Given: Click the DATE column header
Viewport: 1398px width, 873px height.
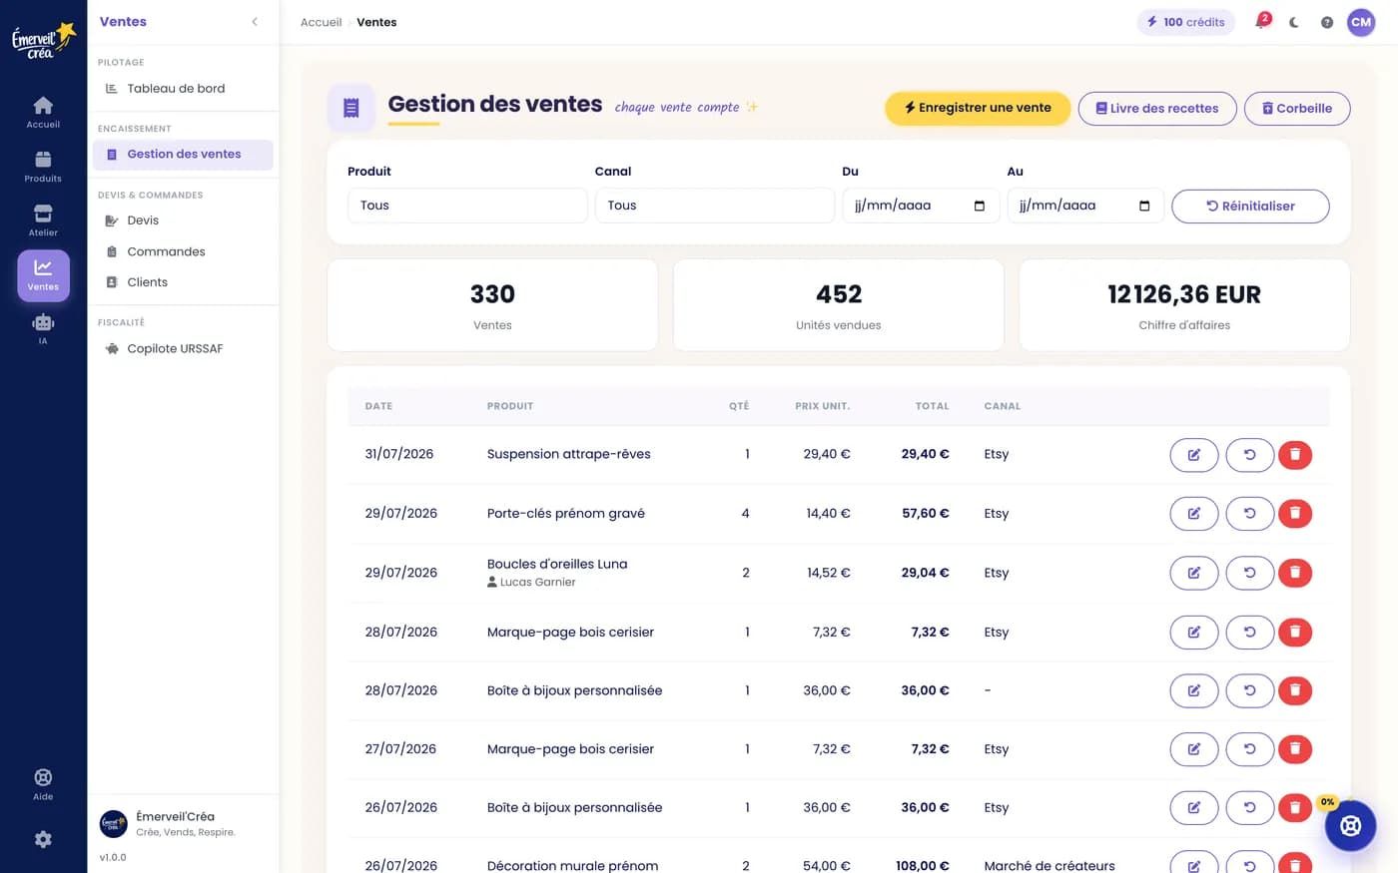Looking at the screenshot, I should [x=378, y=406].
